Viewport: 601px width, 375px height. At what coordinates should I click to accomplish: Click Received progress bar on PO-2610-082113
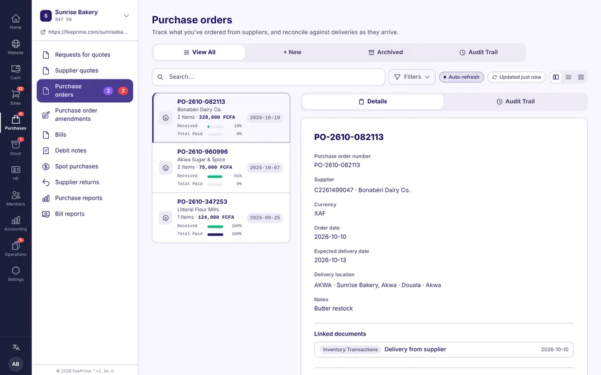click(x=215, y=126)
